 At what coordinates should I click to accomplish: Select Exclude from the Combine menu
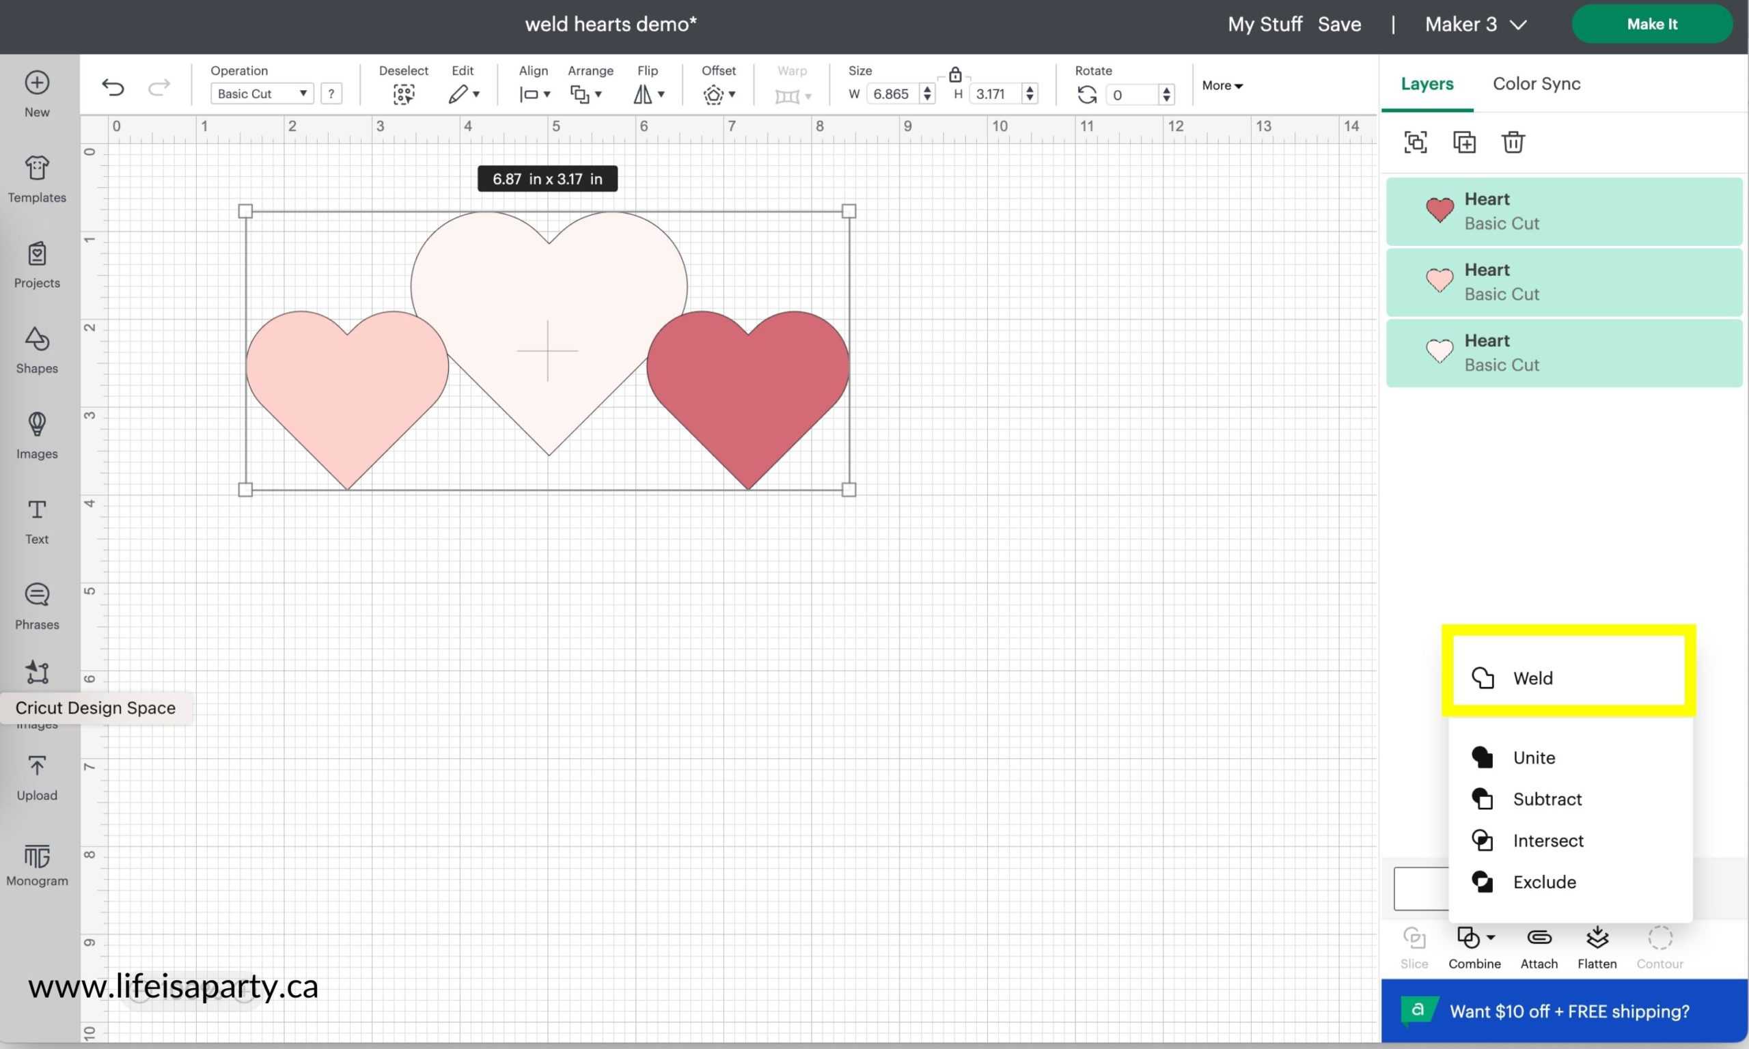tap(1569, 882)
